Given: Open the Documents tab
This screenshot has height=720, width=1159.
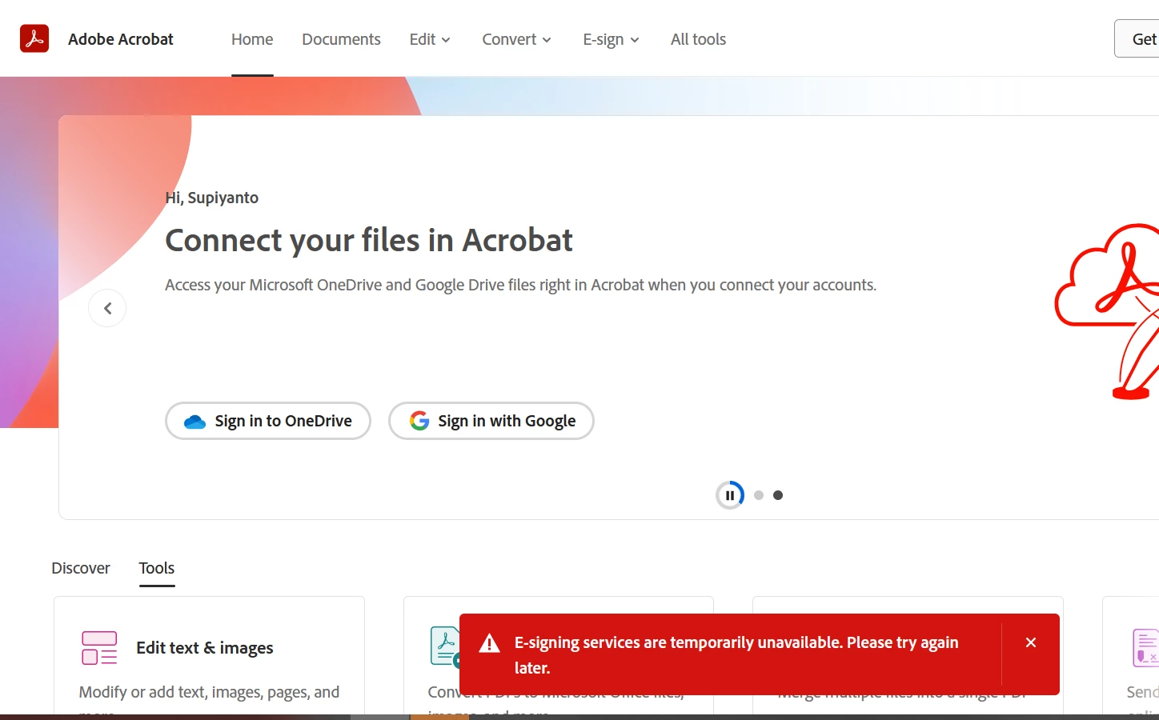Looking at the screenshot, I should click(x=341, y=39).
